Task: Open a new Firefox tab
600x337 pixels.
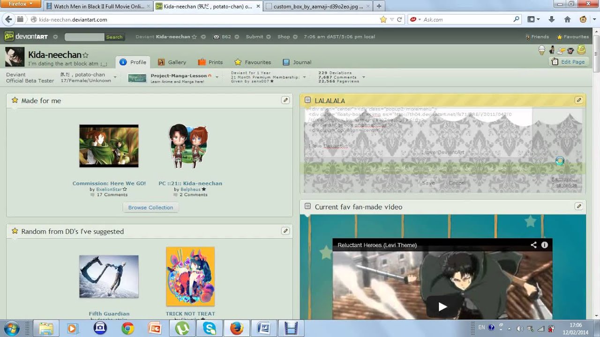Action: (379, 7)
